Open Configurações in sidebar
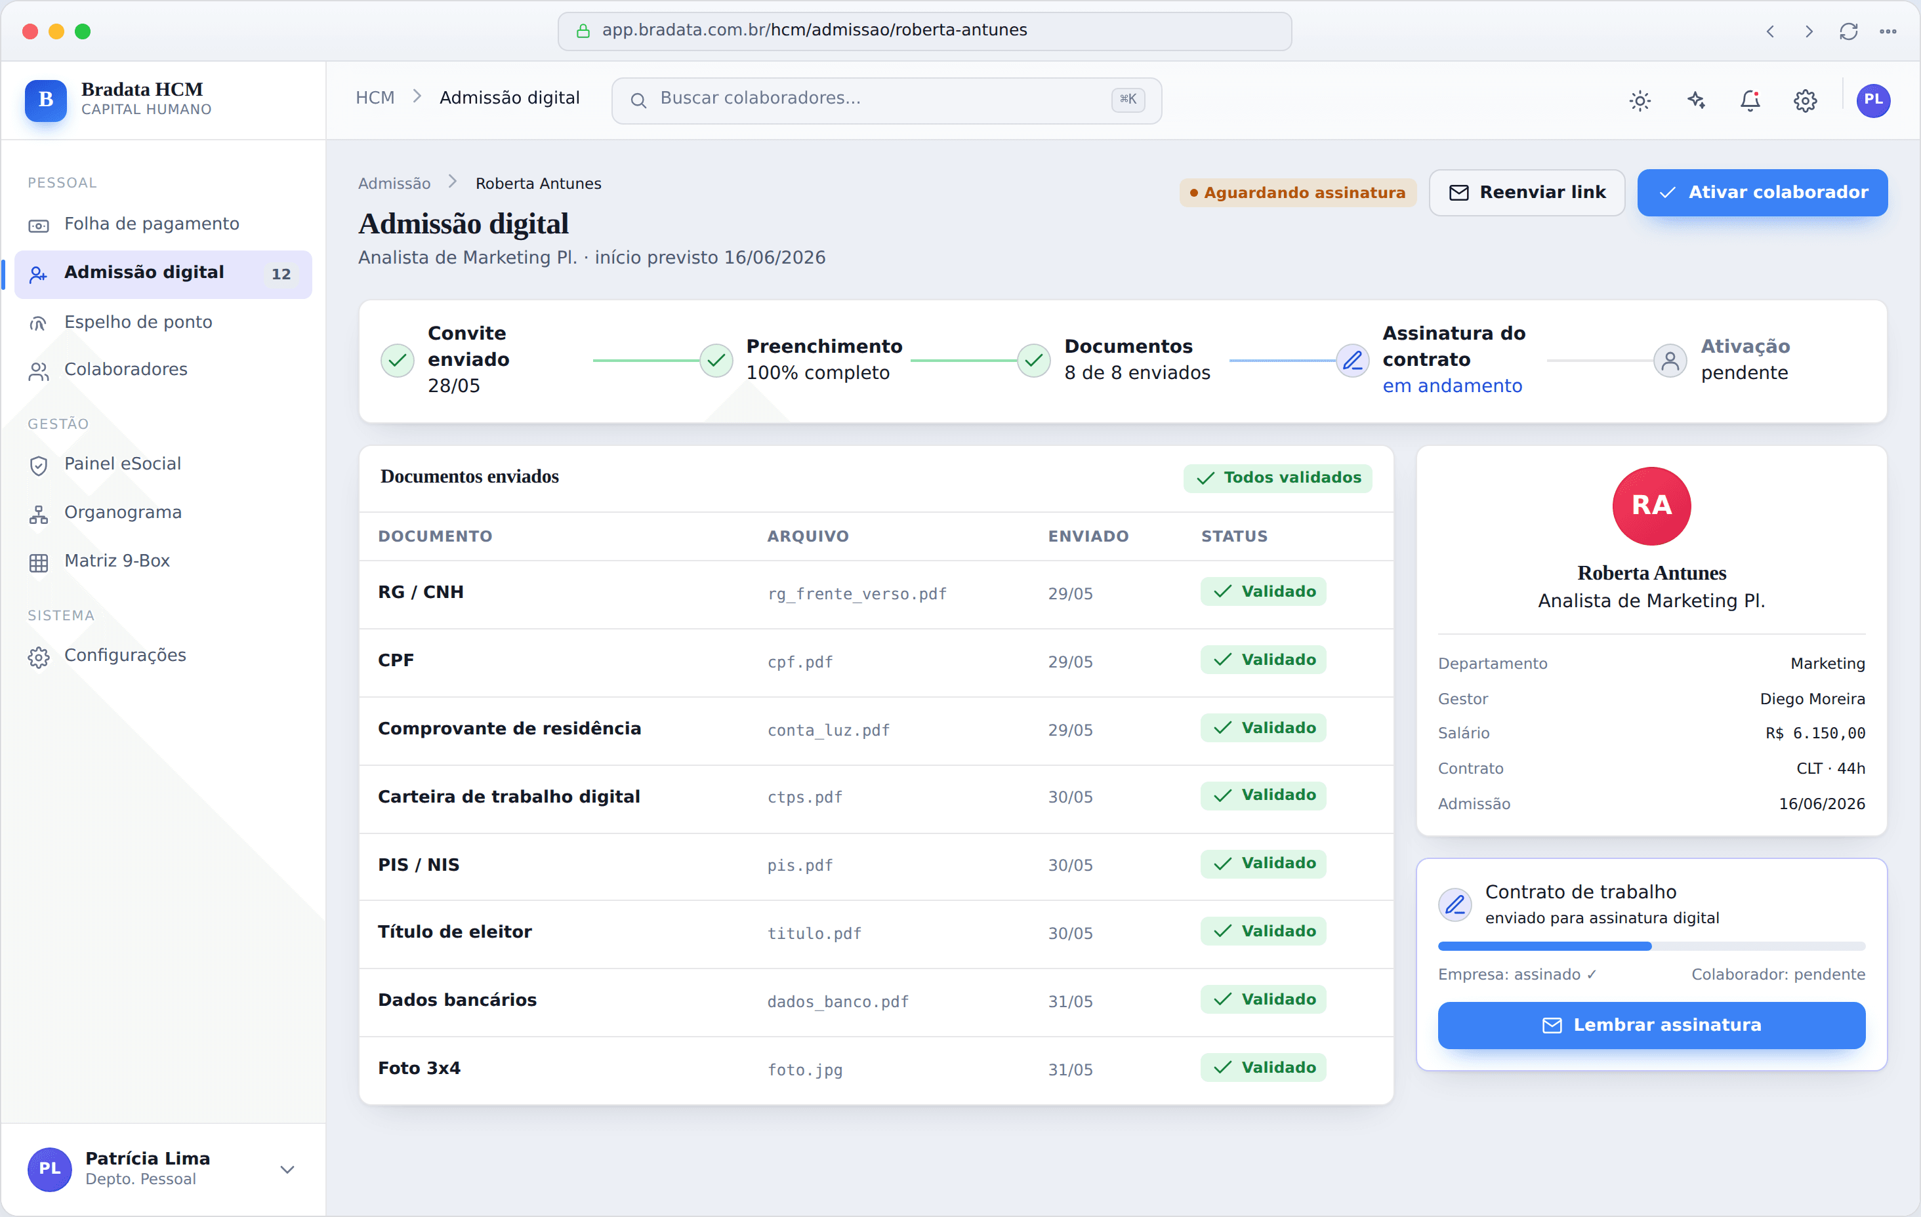The height and width of the screenshot is (1217, 1921). coord(163,656)
